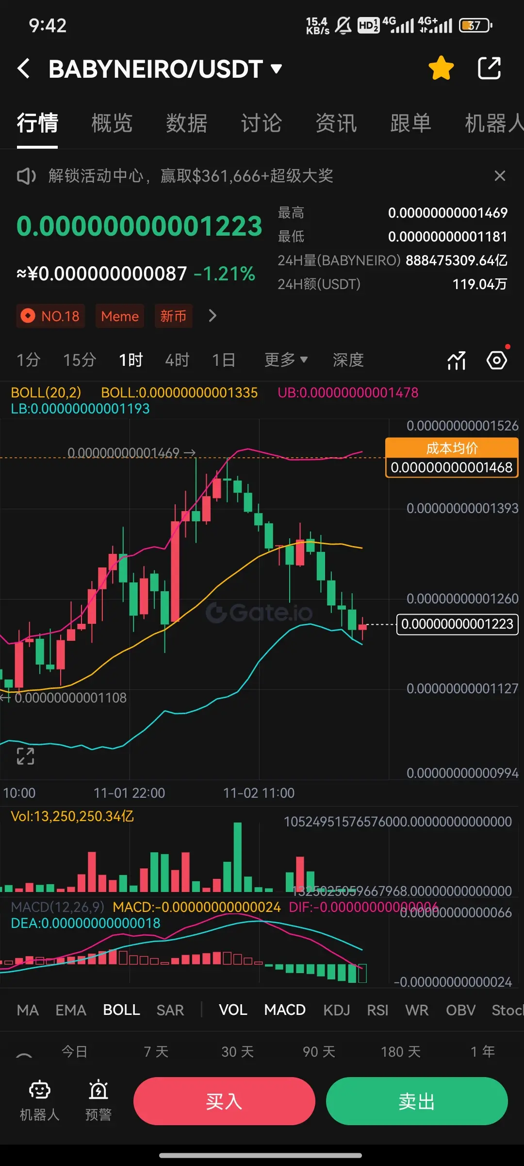Viewport: 524px width, 1166px height.
Task: Tap the announcement speaker icon
Action: coord(26,176)
